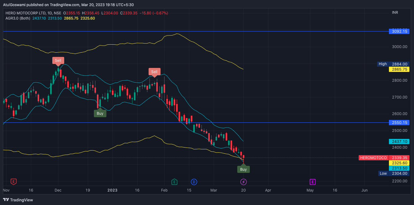Click the Sell signal label near late January
Image resolution: width=414 pixels, height=205 pixels.
point(154,72)
